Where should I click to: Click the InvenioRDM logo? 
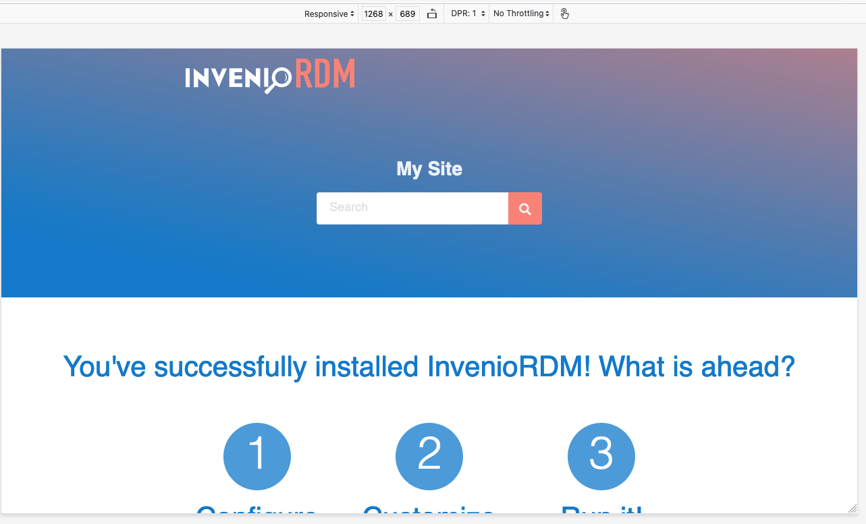[269, 75]
